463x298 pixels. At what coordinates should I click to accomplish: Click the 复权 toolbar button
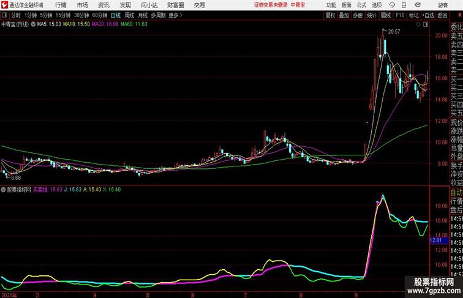point(330,15)
